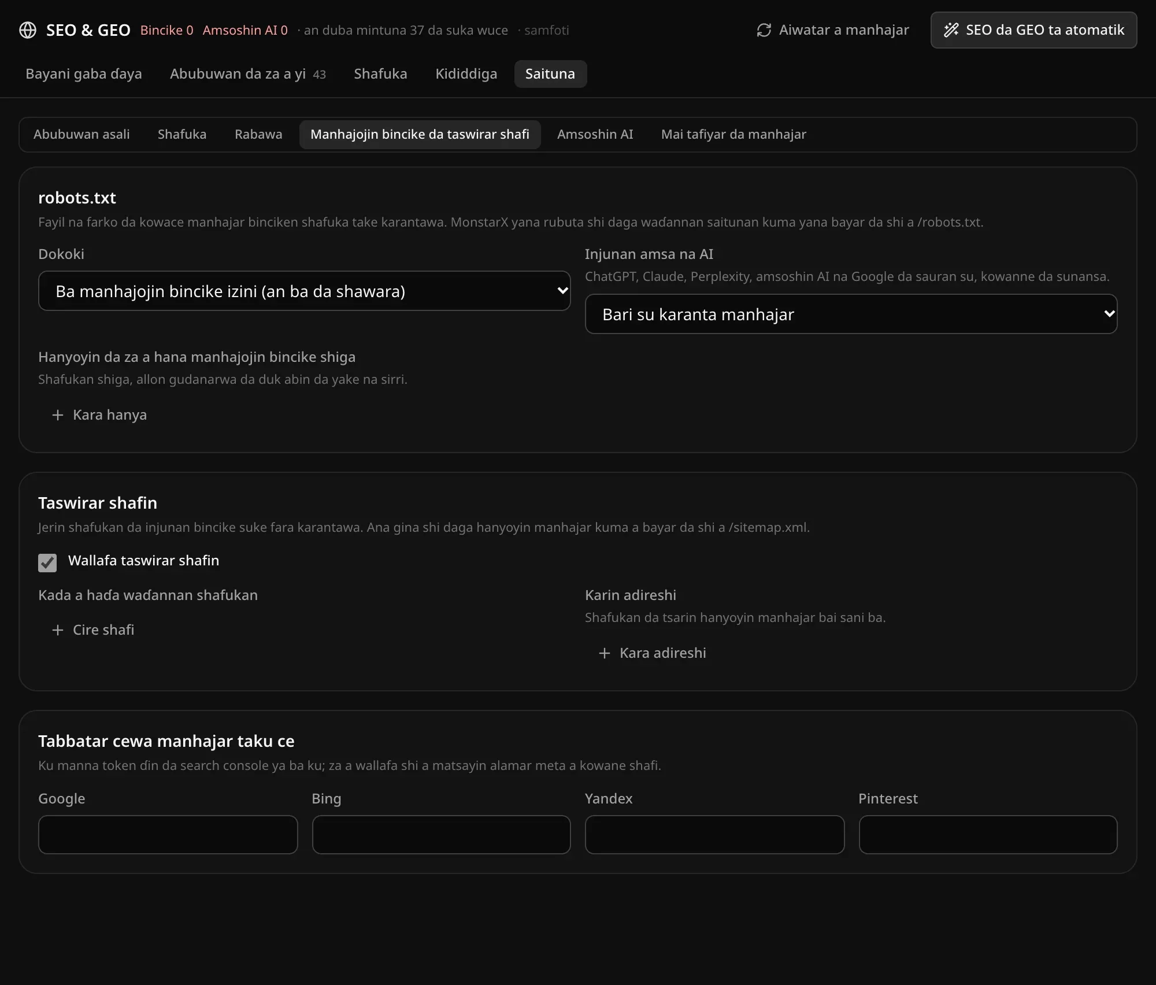
Task: Click Kara adireshi button
Action: [652, 653]
